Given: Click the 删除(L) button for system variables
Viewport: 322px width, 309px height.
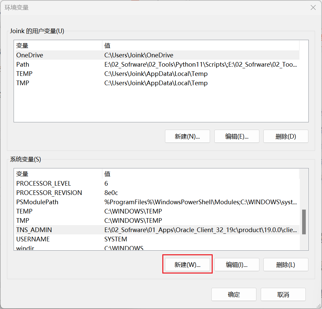Looking at the screenshot, I should (286, 264).
